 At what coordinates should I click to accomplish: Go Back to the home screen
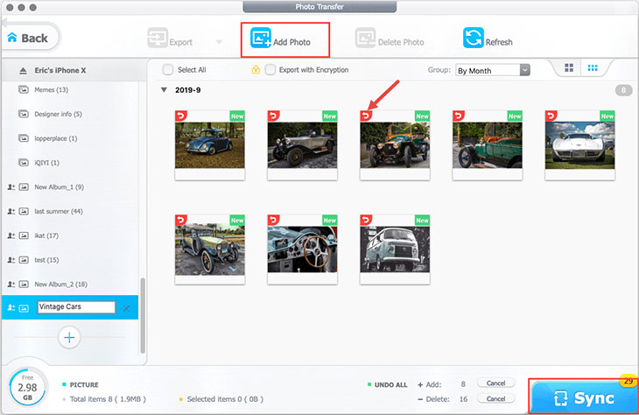29,38
